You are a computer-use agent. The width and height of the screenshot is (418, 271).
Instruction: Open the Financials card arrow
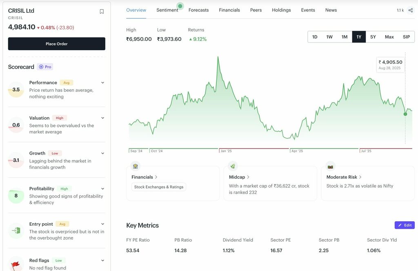tap(156, 177)
